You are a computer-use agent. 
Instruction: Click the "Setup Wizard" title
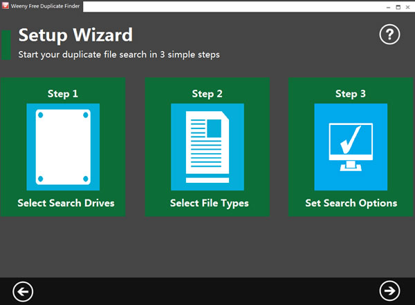(75, 35)
